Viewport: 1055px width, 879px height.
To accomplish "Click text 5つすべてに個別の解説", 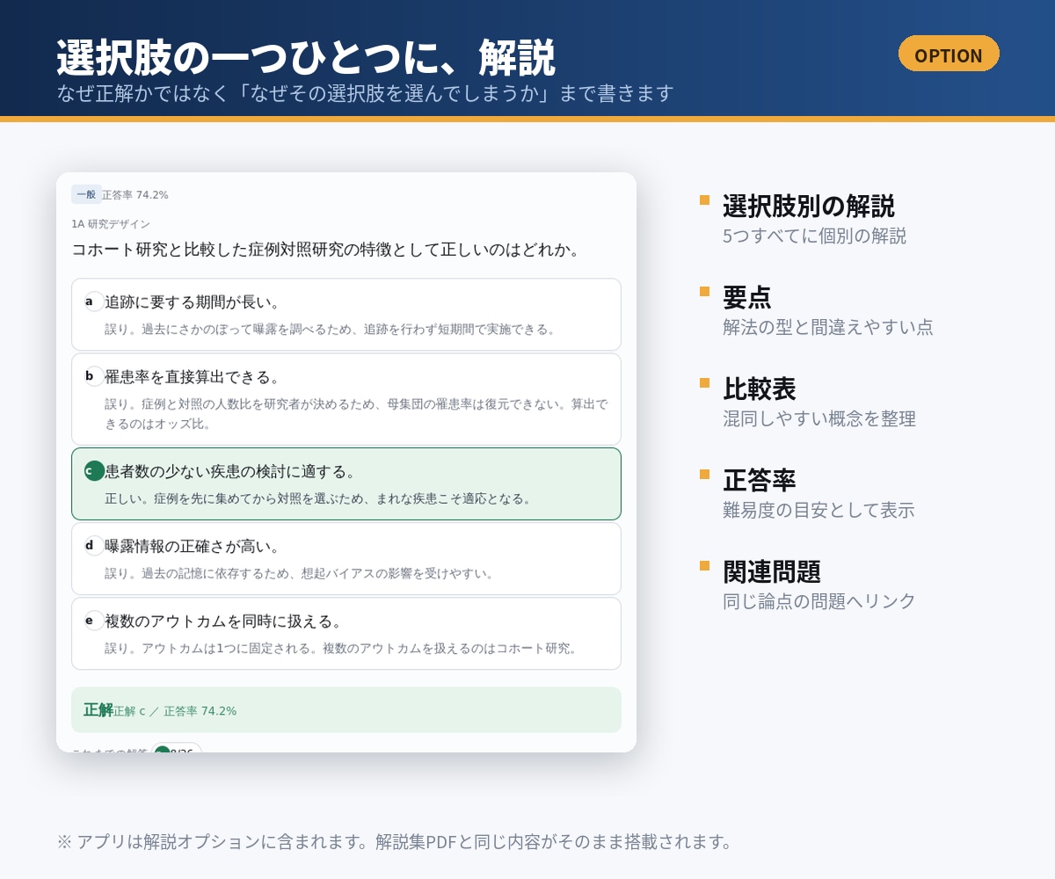I will 815,236.
